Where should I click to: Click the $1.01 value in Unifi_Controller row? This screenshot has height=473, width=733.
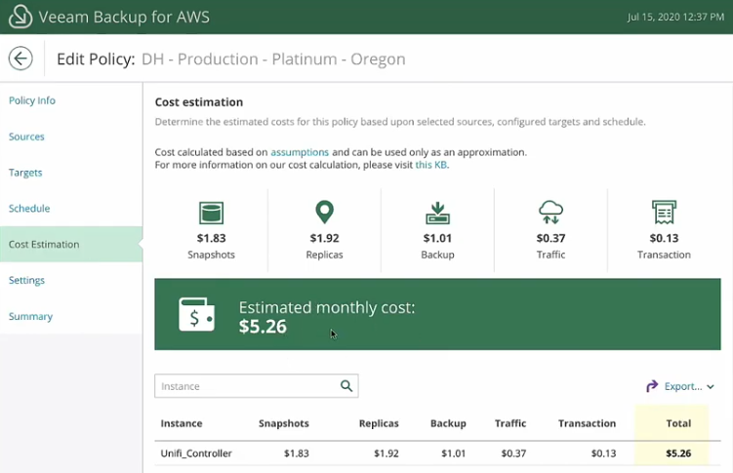coord(454,453)
